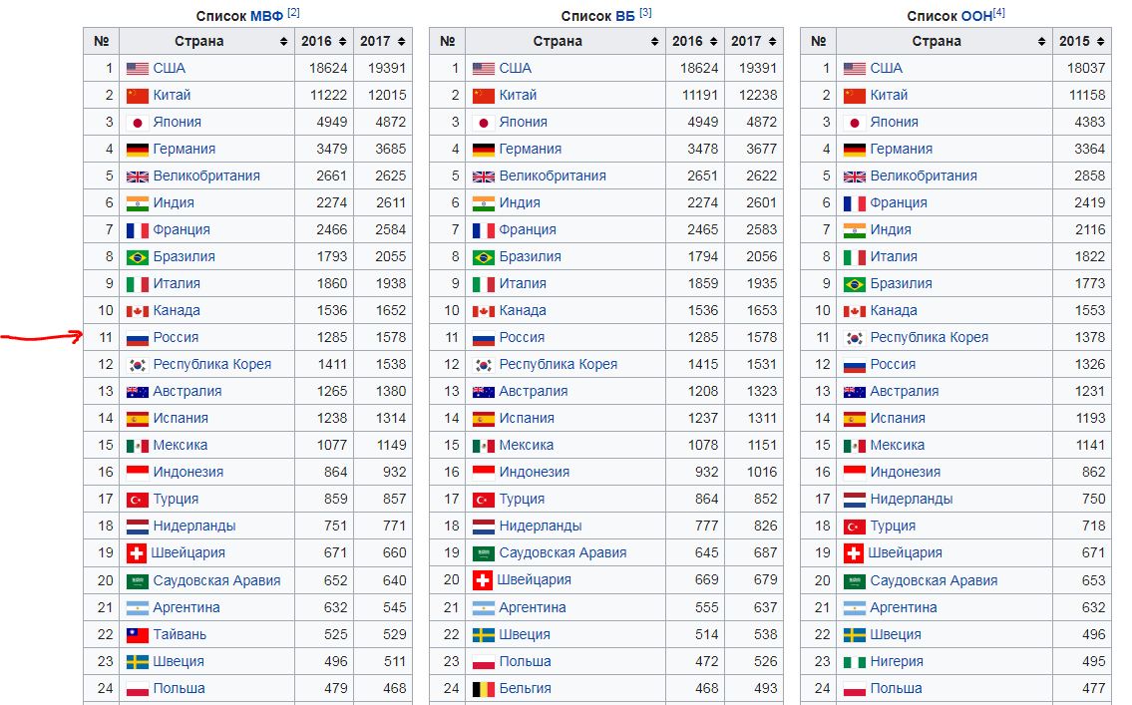The width and height of the screenshot is (1132, 705).
Task: Click value 12015 for Китай
Action: [386, 96]
